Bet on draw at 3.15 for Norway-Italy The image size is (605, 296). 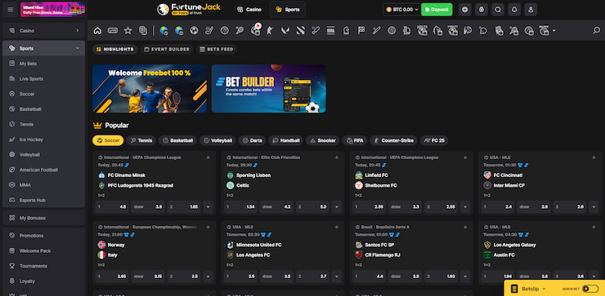point(148,276)
